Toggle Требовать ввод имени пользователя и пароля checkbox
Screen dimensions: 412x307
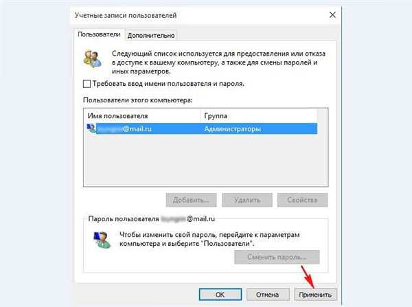coord(87,84)
